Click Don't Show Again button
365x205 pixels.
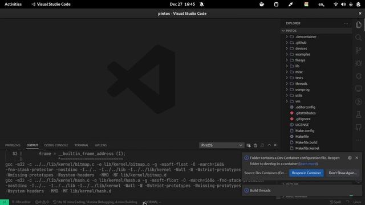342,173
